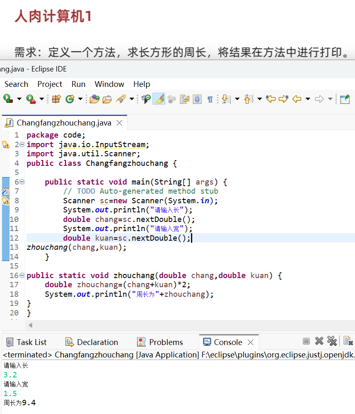Open the Project menu

pyautogui.click(x=50, y=84)
